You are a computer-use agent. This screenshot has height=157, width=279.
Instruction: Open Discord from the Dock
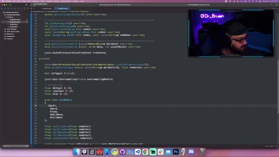click(x=191, y=152)
